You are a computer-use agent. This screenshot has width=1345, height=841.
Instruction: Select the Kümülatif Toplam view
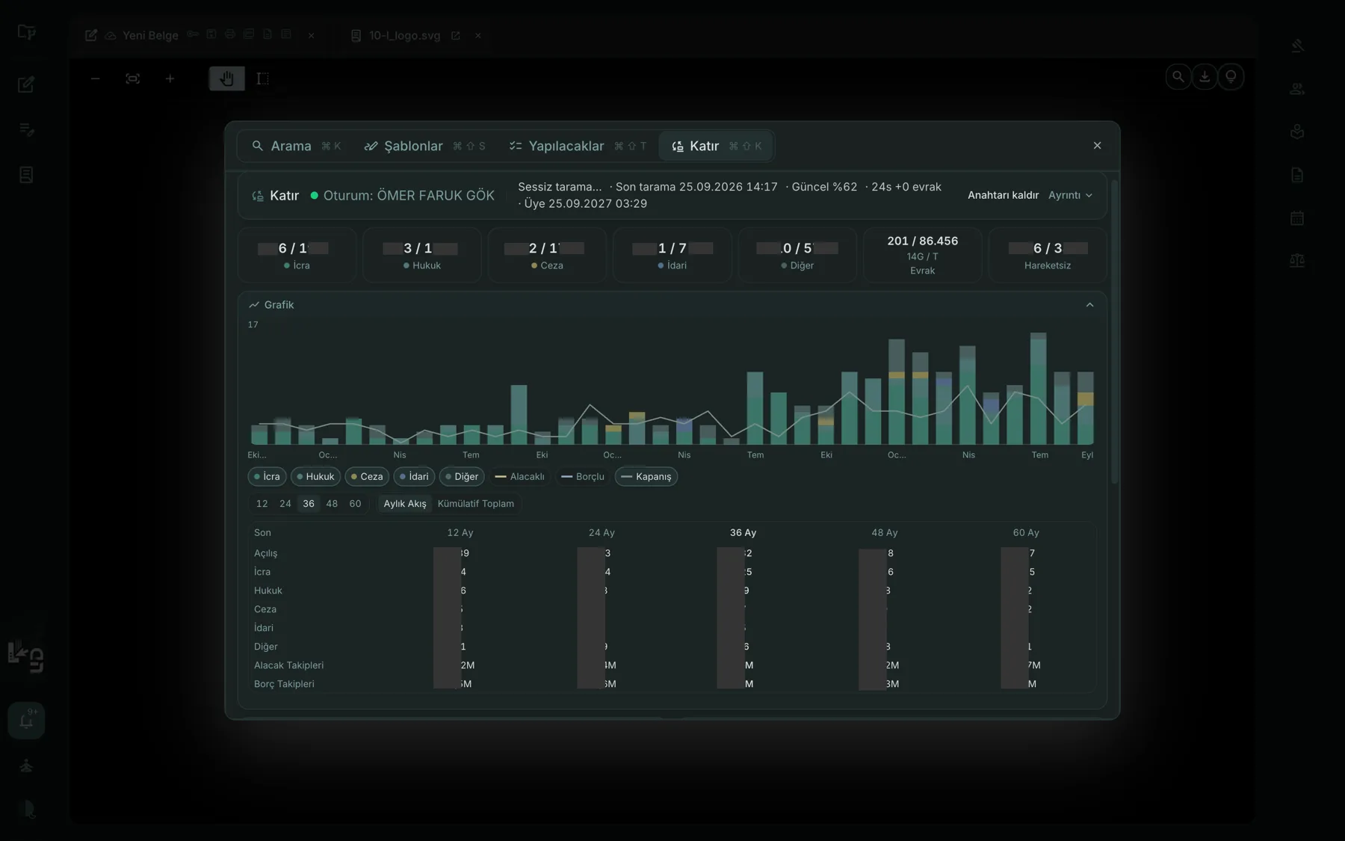click(x=476, y=504)
